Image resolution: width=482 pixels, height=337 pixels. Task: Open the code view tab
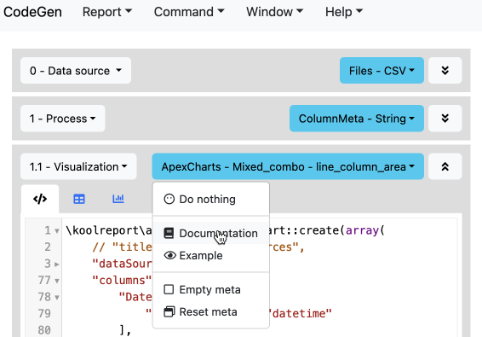coord(40,199)
